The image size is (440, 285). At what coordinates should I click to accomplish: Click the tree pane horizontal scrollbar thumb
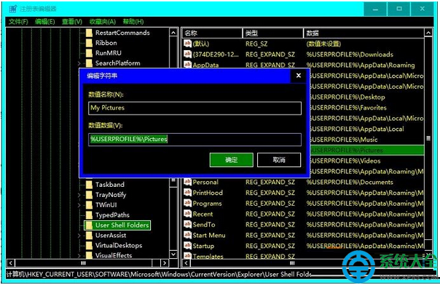point(83,263)
